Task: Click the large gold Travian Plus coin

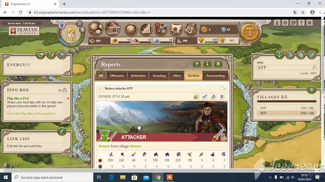Action: tap(250, 32)
